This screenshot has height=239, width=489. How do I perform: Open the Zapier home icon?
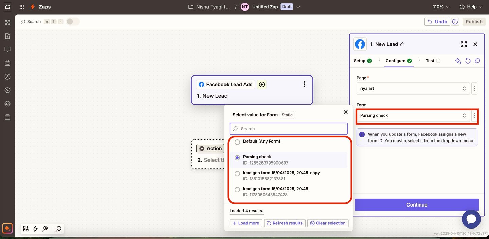click(x=7, y=7)
